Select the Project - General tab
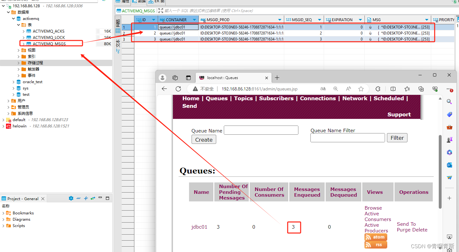Viewport: 459px width, 252px height. click(x=23, y=199)
